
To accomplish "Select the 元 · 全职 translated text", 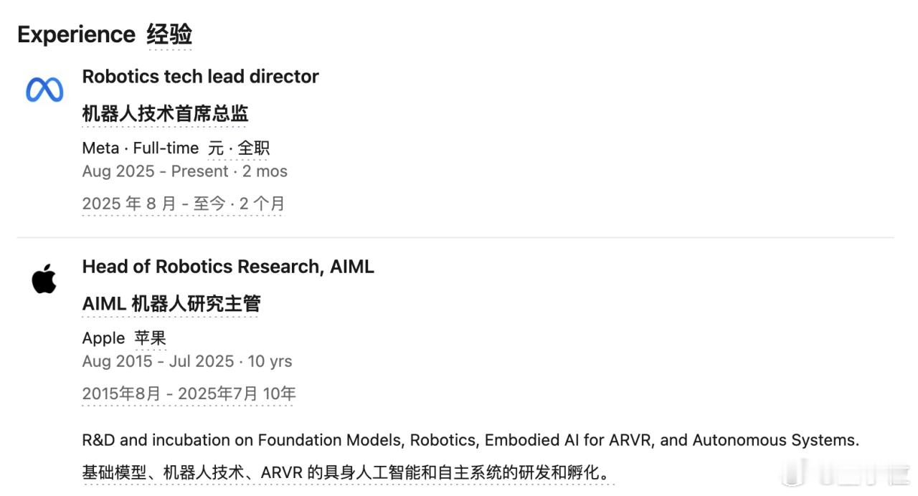I will pyautogui.click(x=239, y=148).
